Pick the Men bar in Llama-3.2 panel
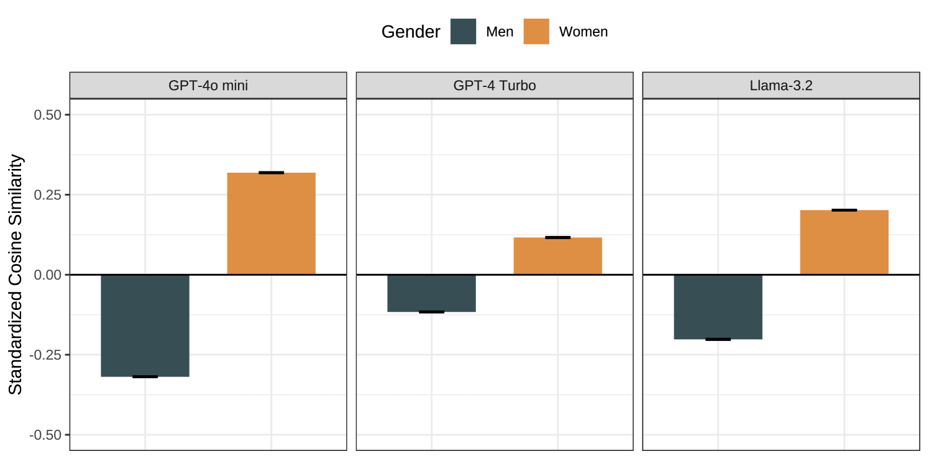 point(718,307)
